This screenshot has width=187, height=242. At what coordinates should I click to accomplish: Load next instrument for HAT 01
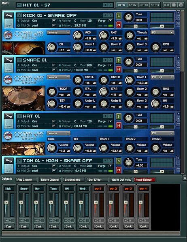click(110, 116)
